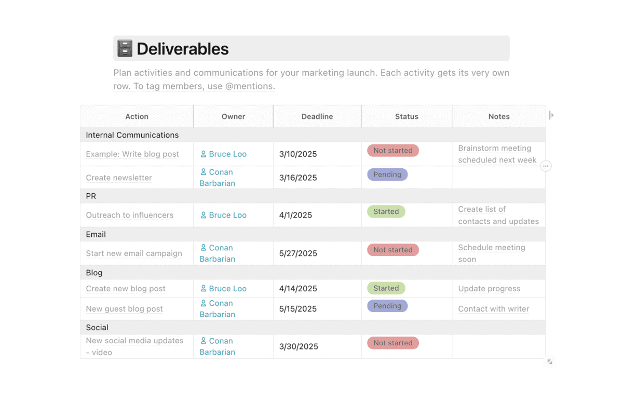
Task: Click the file cabinet icon beside Deliverables
Action: click(x=125, y=48)
